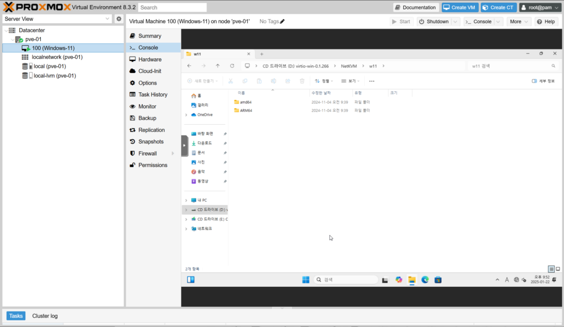Collapse the pve-01 node in tree
The height and width of the screenshot is (327, 564).
point(13,39)
